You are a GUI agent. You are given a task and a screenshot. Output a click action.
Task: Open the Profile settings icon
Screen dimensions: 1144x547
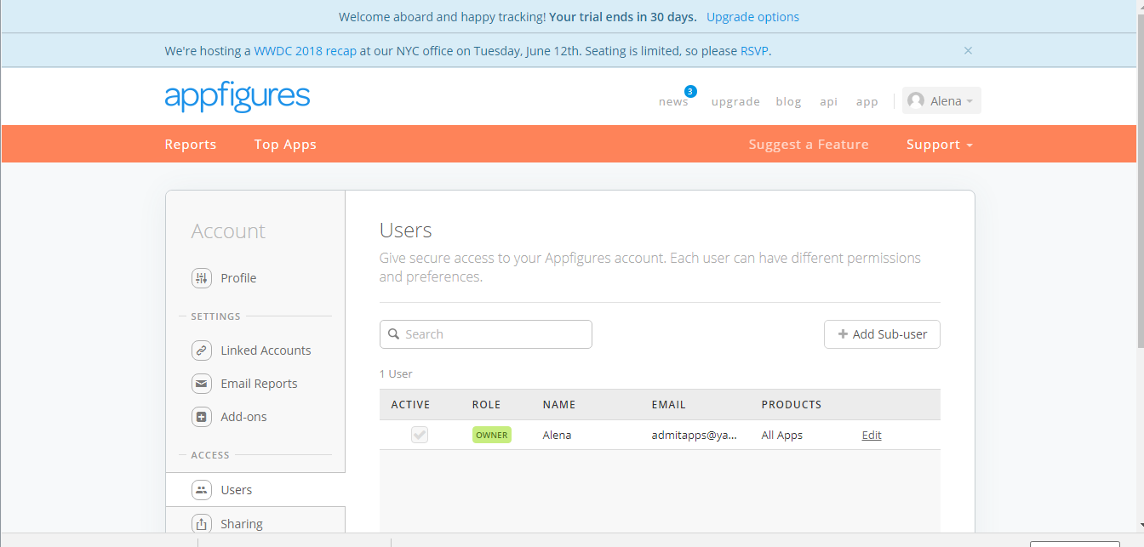pyautogui.click(x=202, y=278)
